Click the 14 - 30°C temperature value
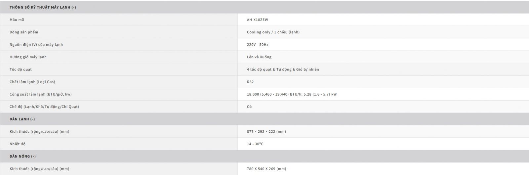The image size is (529, 175). pos(255,144)
